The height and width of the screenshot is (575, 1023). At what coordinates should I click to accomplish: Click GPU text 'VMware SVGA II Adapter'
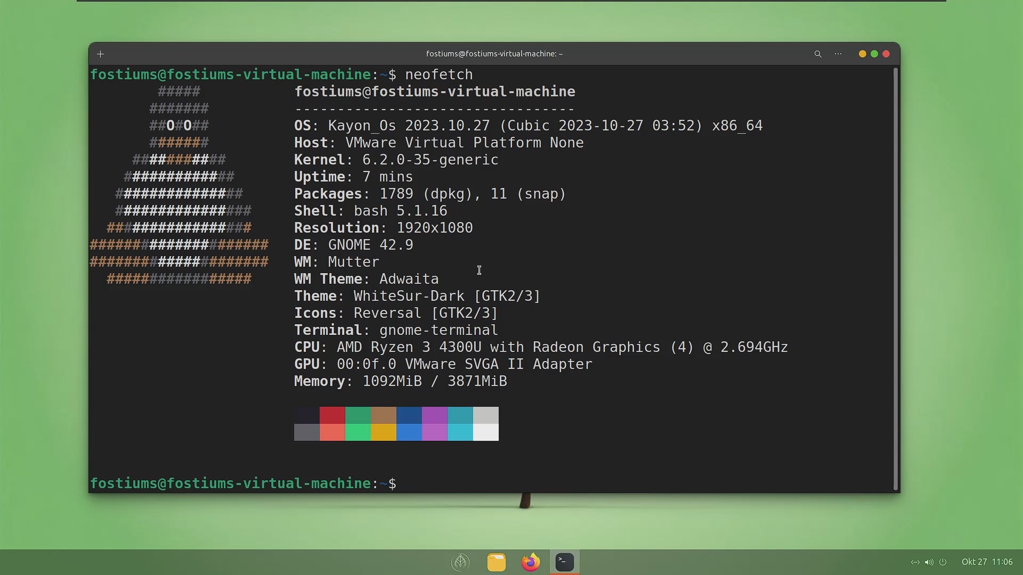[499, 364]
